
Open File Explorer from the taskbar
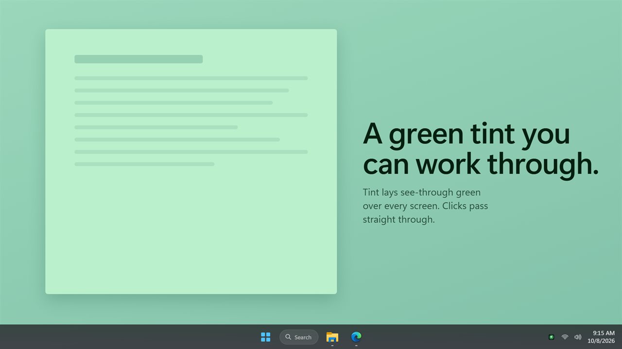click(x=332, y=337)
